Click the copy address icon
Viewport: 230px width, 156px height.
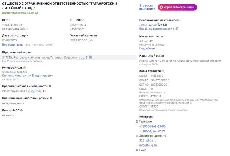point(91,57)
